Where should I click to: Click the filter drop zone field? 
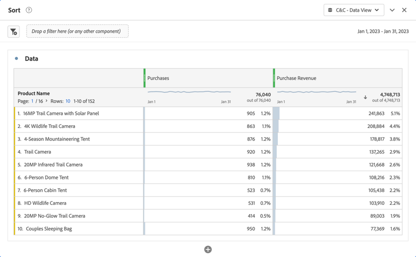77,32
